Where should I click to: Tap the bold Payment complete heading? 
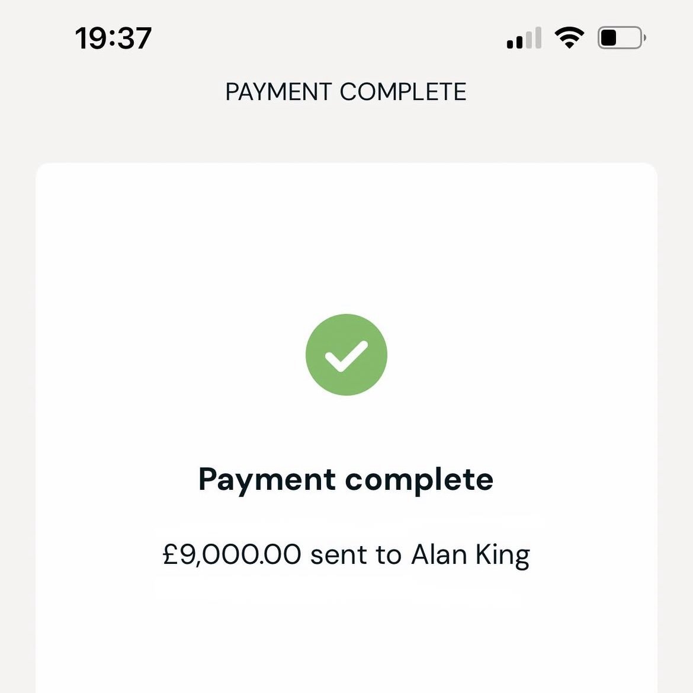[346, 479]
